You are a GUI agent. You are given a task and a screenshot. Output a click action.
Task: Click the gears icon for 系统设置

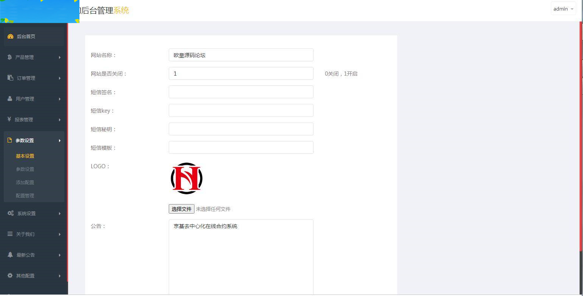point(10,213)
